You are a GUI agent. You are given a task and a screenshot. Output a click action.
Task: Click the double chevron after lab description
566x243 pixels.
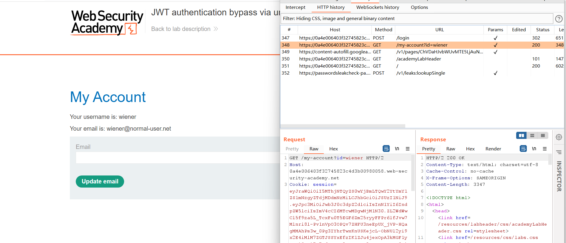[216, 29]
